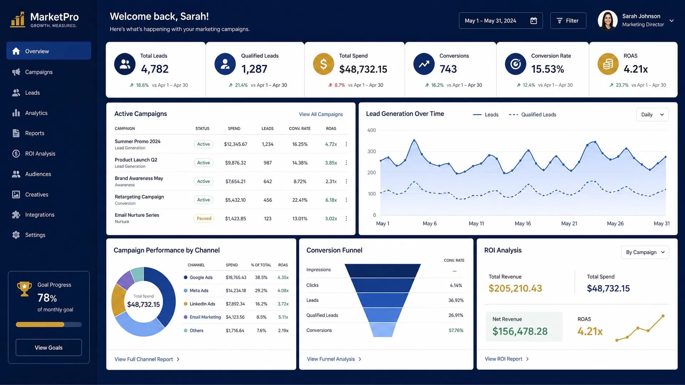Click the 57.76% conversions rate value

click(456, 330)
